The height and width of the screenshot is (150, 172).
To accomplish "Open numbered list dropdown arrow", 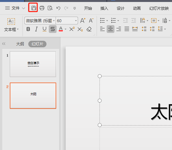I will (x=118, y=21).
